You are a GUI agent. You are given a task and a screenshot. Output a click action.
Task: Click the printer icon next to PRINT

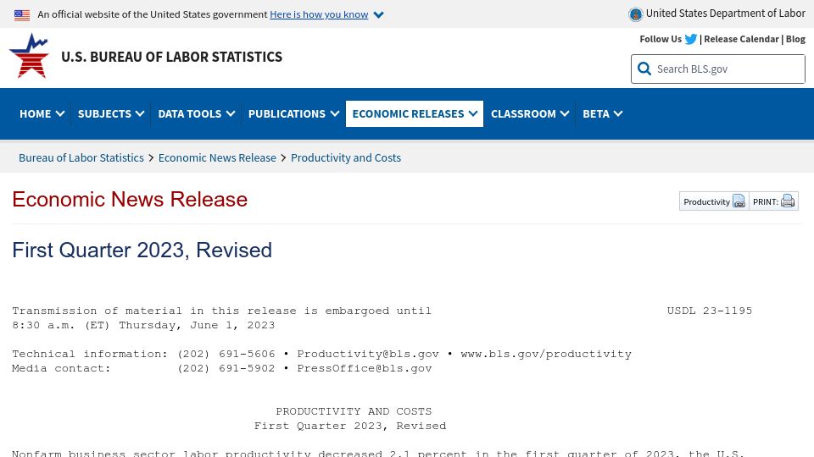tap(788, 201)
